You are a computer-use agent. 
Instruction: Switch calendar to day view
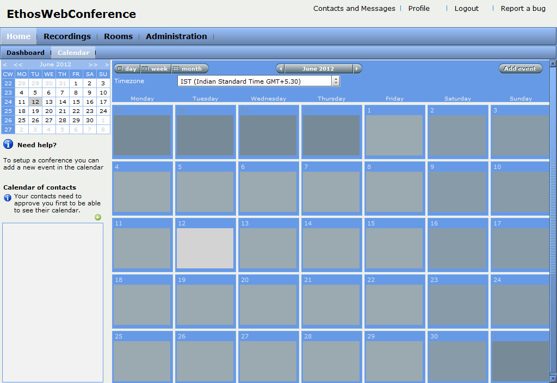click(x=127, y=69)
